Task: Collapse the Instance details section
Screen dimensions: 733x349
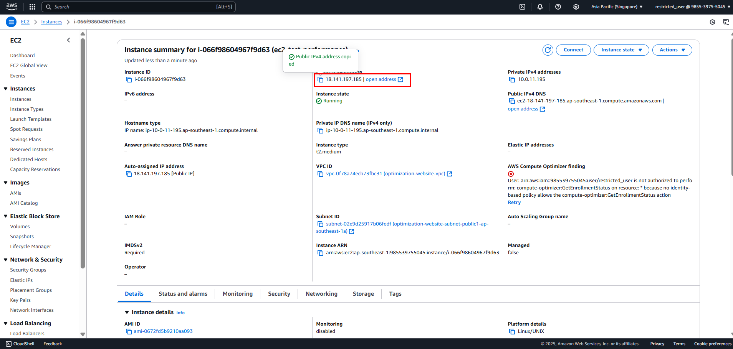Action: click(127, 312)
